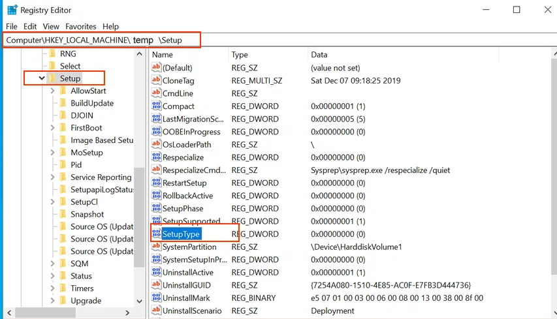Click the string icon beside (Default) value
The width and height of the screenshot is (557, 319).
click(156, 67)
